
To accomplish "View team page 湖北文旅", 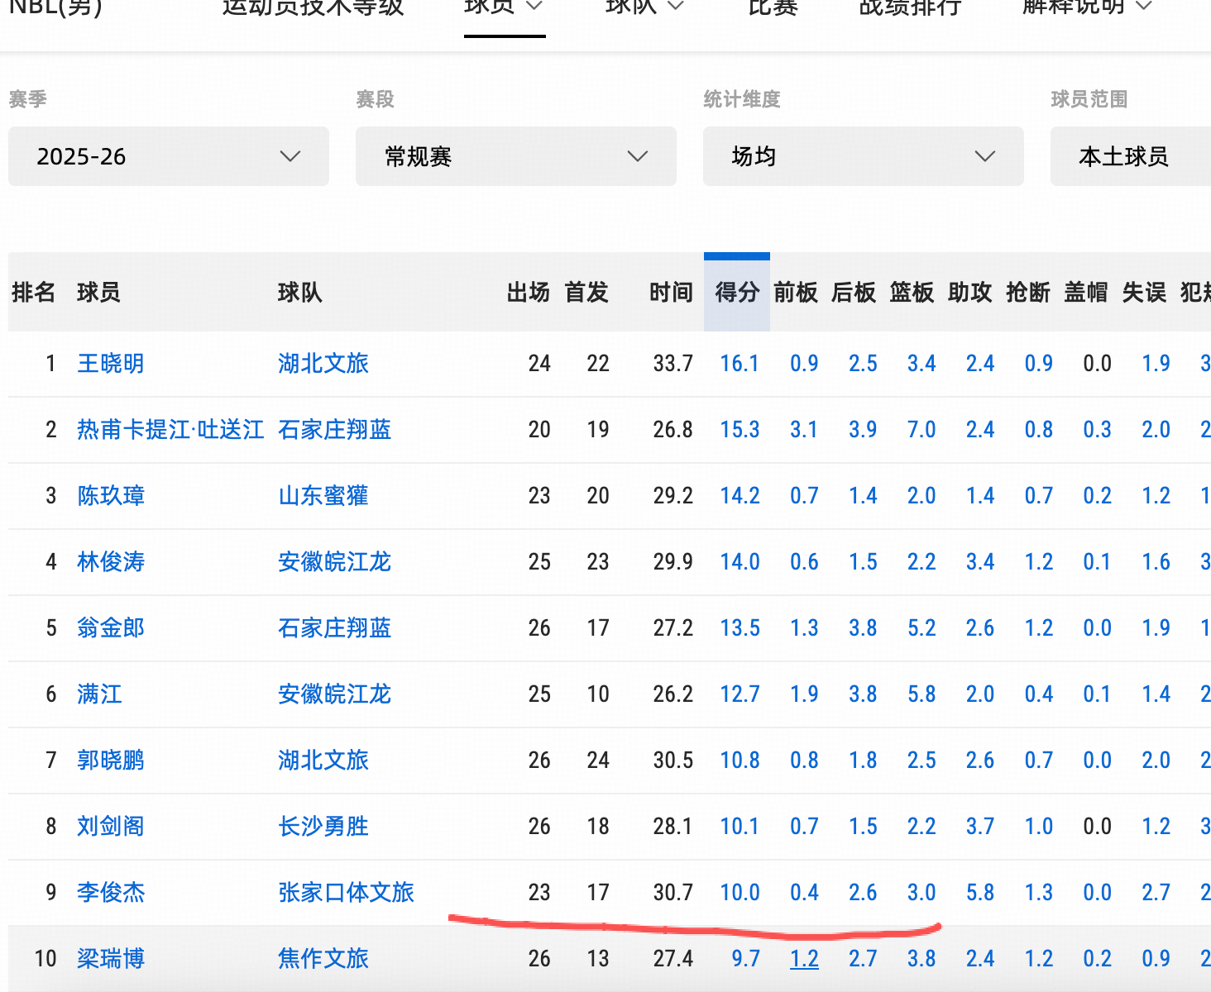I will tap(323, 364).
